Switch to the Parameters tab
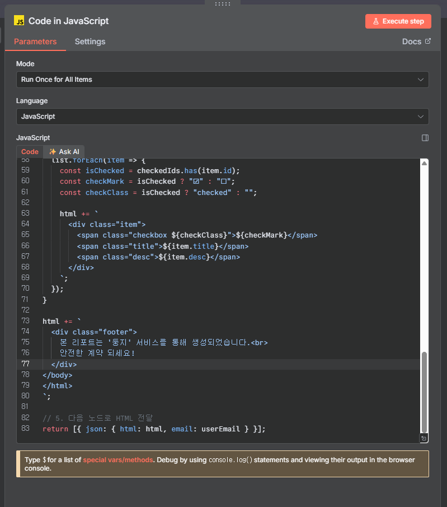The image size is (447, 507). (35, 41)
